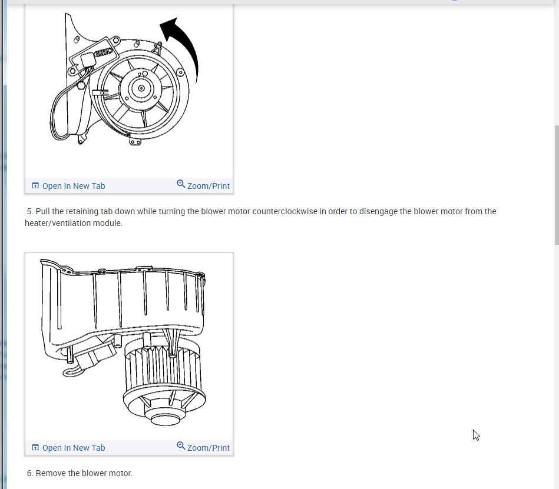The width and height of the screenshot is (559, 489).
Task: Click Zoom/Print under the counterclockwise arrow diagram
Action: tap(203, 185)
